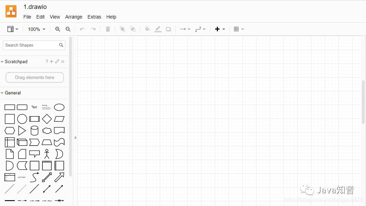Open the Arrange menu
Screen dimensions: 366x206
coord(74,17)
